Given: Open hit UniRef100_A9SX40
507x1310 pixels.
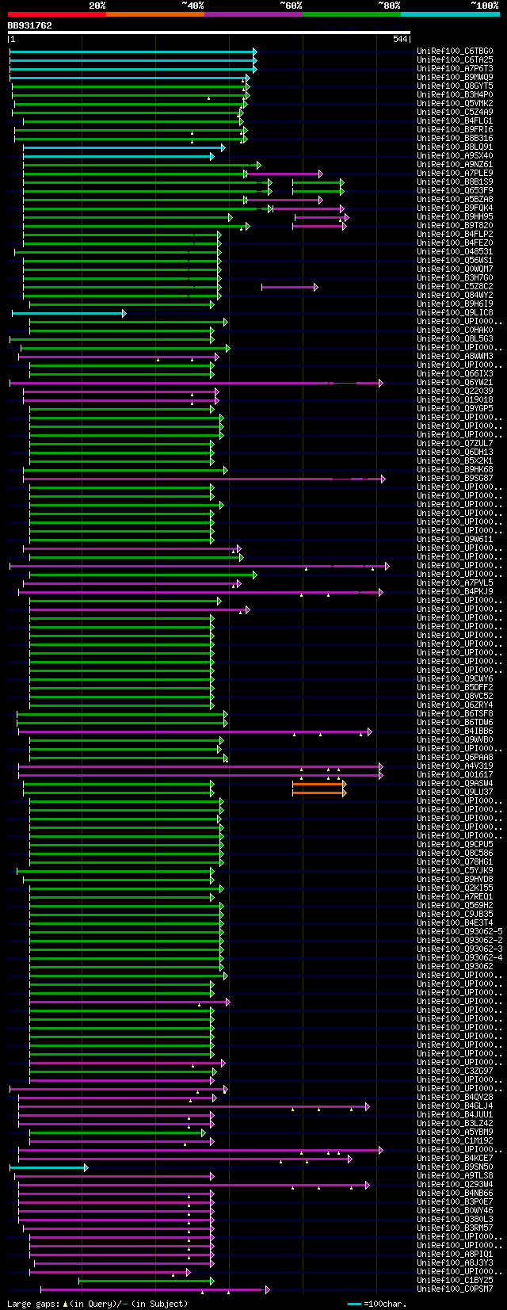Looking at the screenshot, I should pos(455,156).
